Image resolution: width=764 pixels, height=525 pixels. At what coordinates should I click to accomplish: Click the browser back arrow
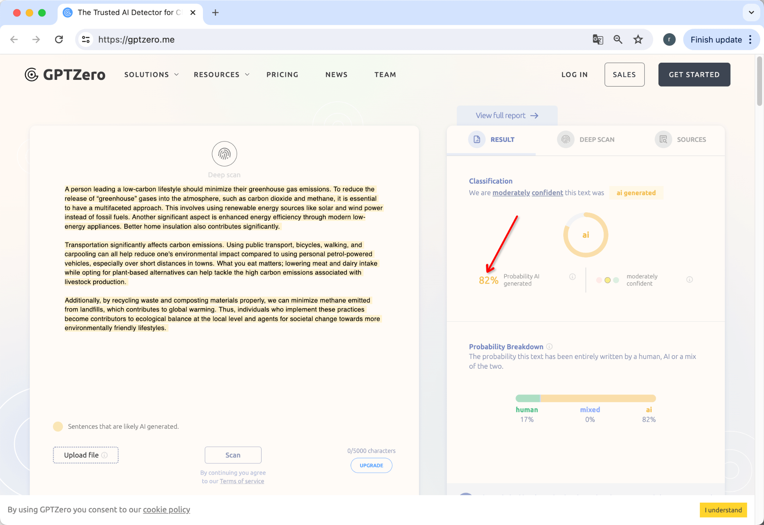[x=14, y=40]
